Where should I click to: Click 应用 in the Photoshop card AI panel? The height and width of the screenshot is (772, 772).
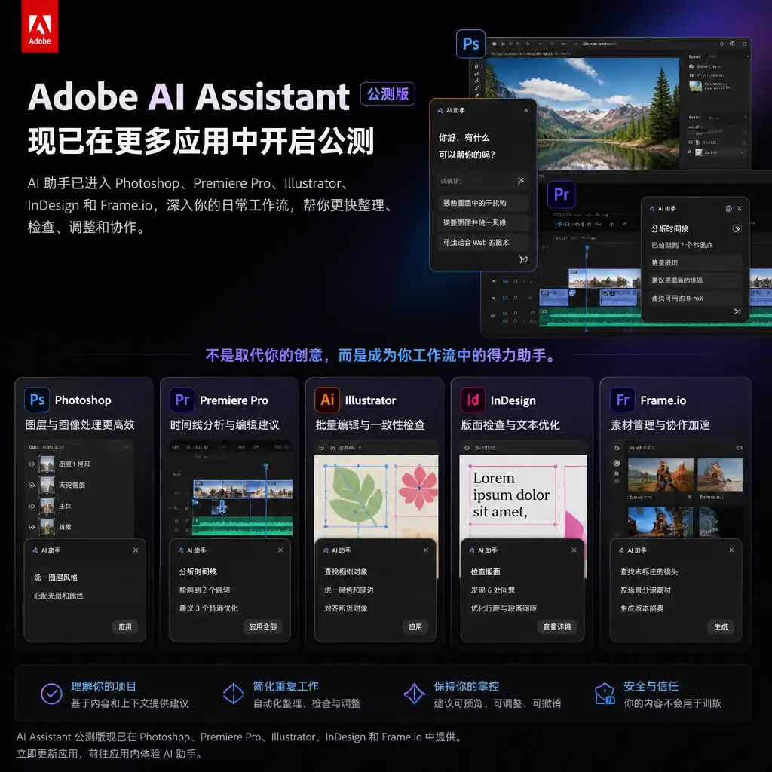pos(124,626)
